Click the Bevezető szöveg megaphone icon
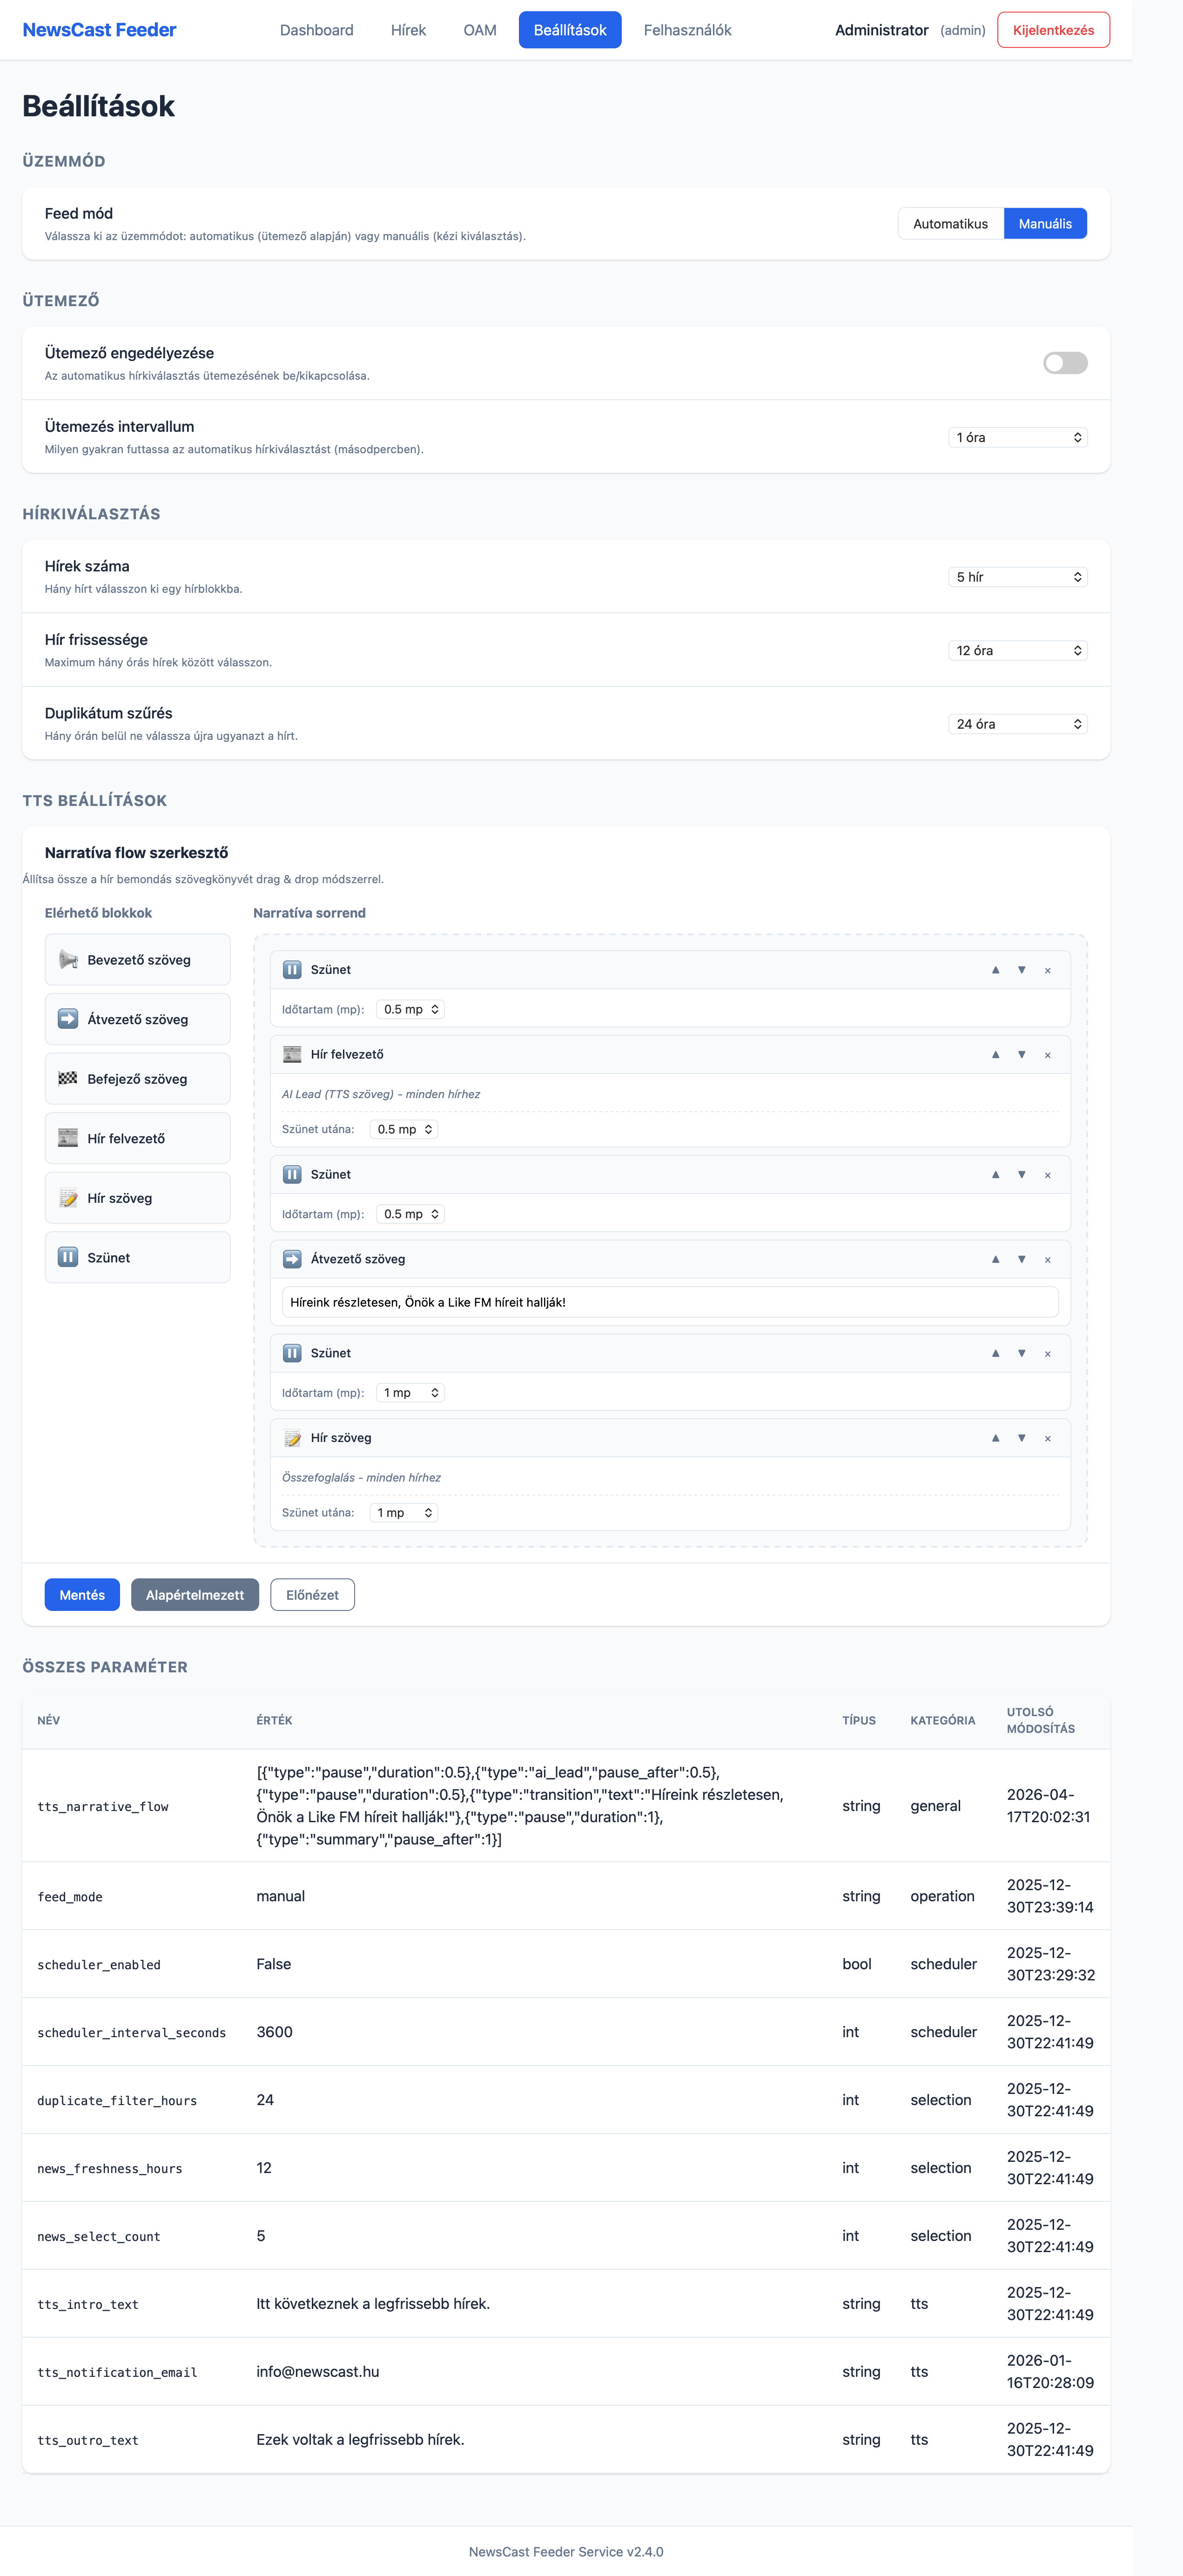 (68, 960)
